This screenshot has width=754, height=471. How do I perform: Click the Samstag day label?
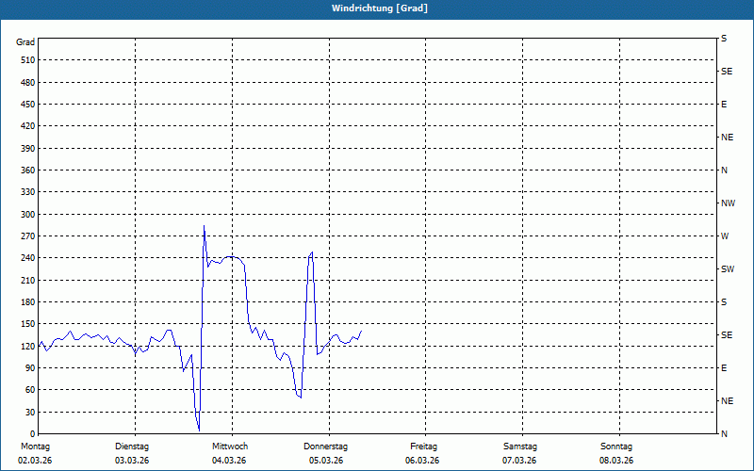pos(520,447)
